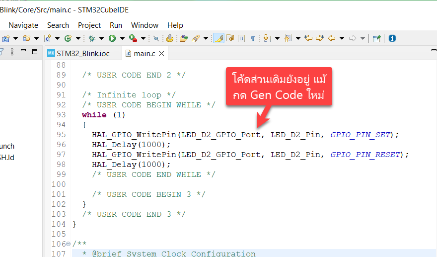Screen dimensions: 437x257
Task: Minimize the left side panel
Action: tap(23, 51)
